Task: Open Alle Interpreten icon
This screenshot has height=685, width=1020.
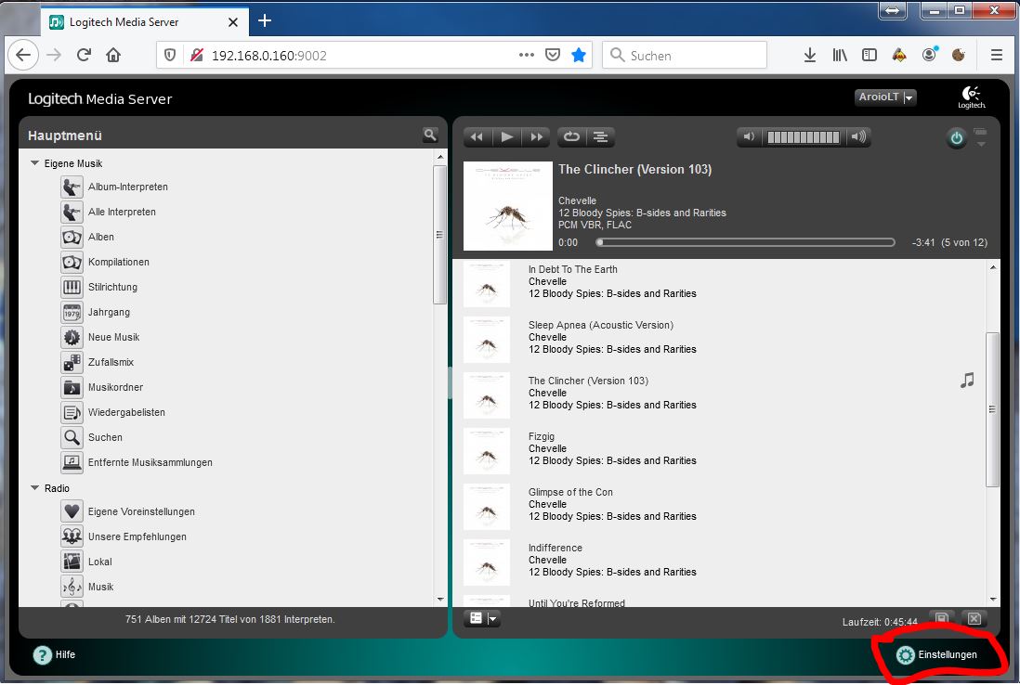Action: point(72,212)
